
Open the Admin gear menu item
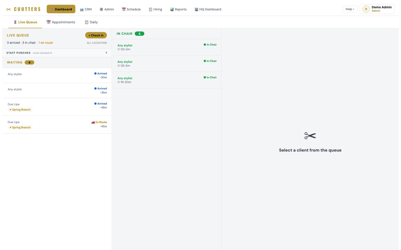coord(107,9)
